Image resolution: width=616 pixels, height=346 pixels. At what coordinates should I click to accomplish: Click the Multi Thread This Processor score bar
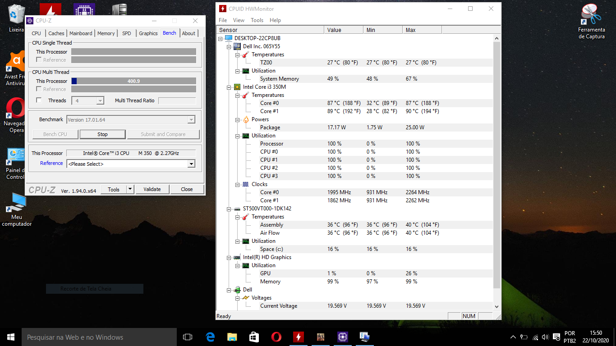(133, 81)
